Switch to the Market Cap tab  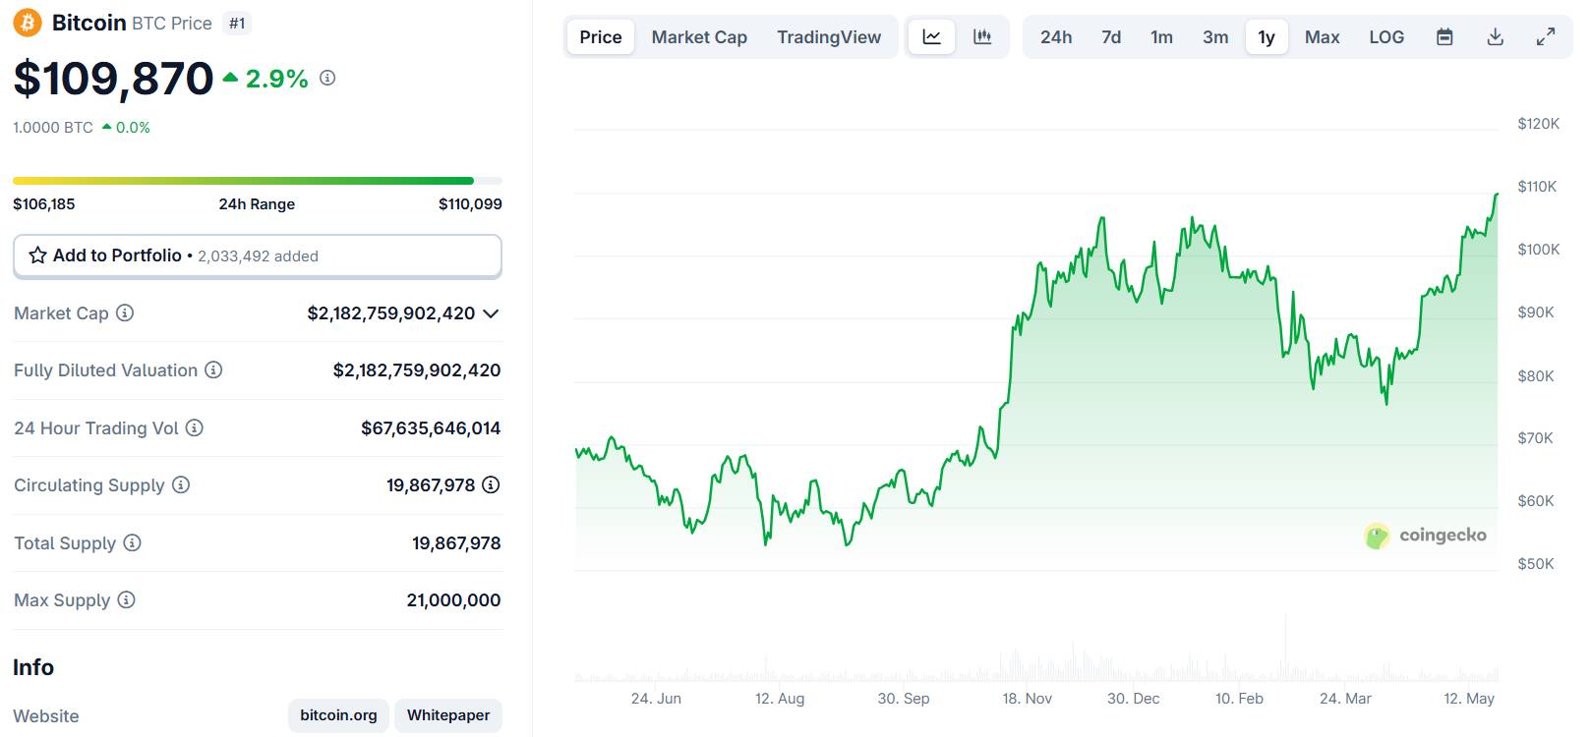click(x=699, y=37)
